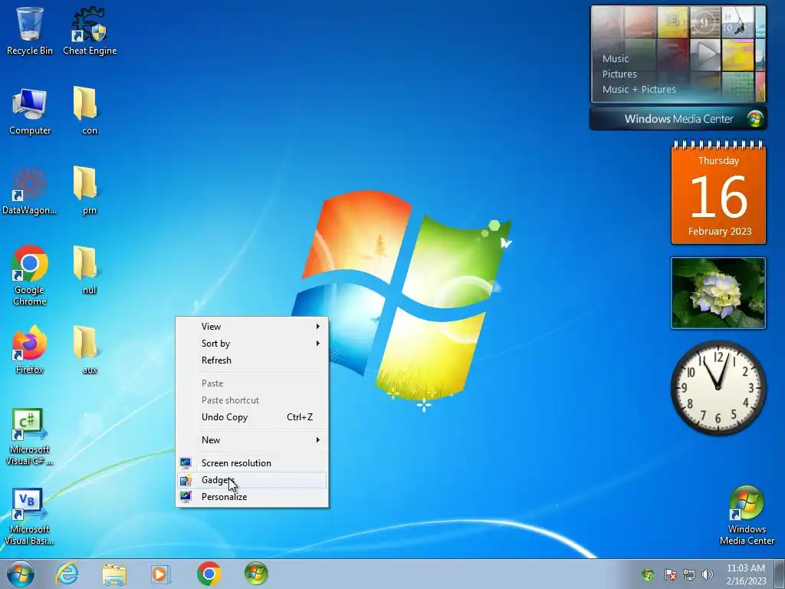Open the View context menu entry
Image resolution: width=785 pixels, height=589 pixels.
click(x=251, y=327)
